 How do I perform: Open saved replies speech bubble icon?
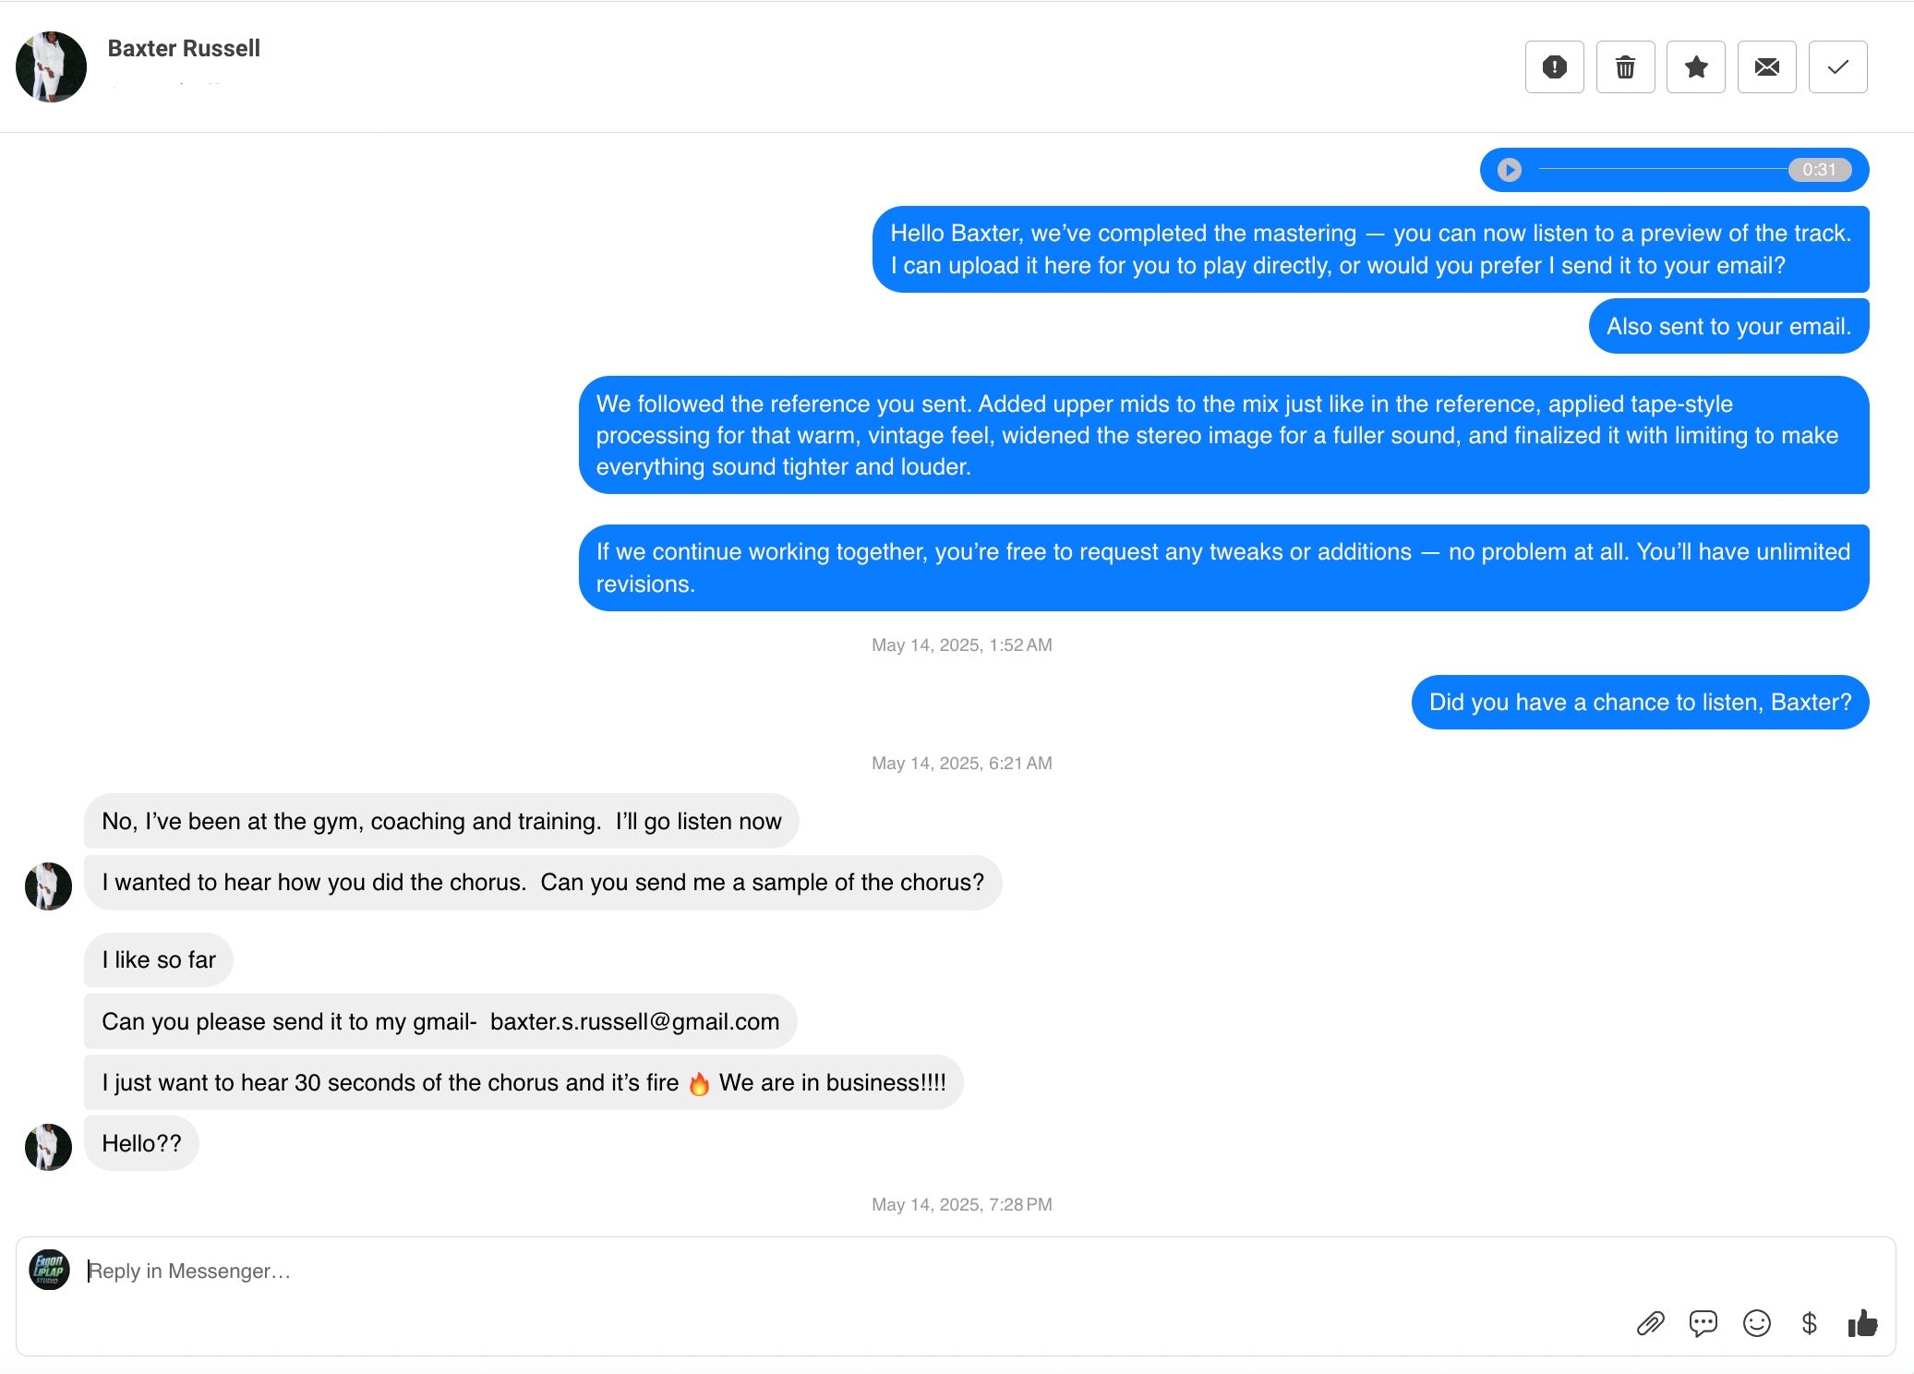click(1703, 1323)
